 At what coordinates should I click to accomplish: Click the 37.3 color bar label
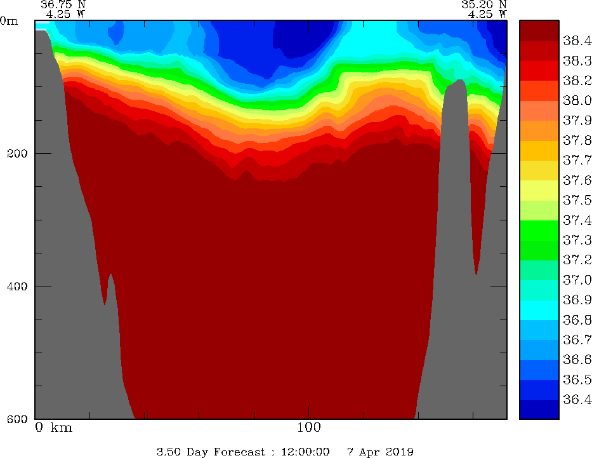click(x=577, y=240)
